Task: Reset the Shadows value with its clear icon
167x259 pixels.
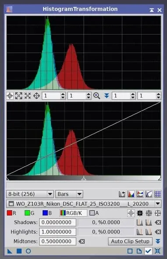Action: 158,222
